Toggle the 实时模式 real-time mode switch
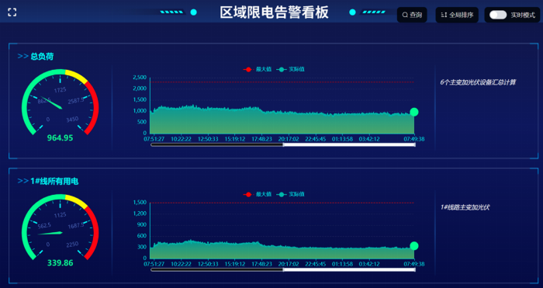This screenshot has width=543, height=288. tap(498, 15)
